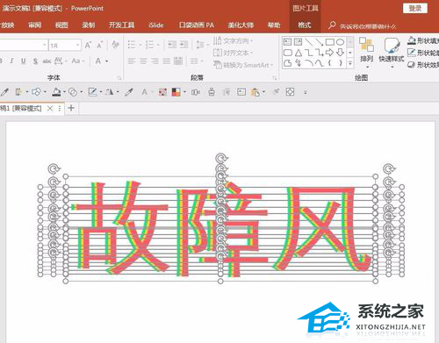Switch to the 视图 ribbon tab
This screenshot has height=343, width=439.
click(61, 25)
